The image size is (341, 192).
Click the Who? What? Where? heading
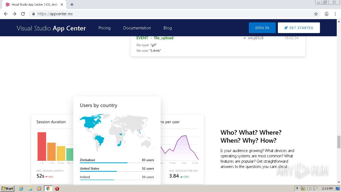(251, 137)
